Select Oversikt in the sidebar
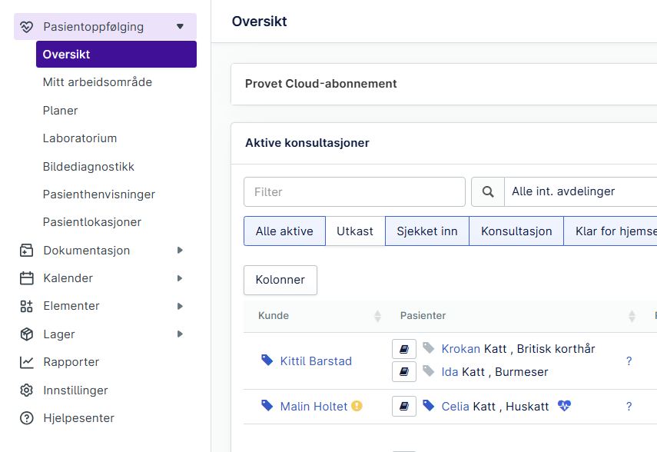The height and width of the screenshot is (452, 657). 116,54
